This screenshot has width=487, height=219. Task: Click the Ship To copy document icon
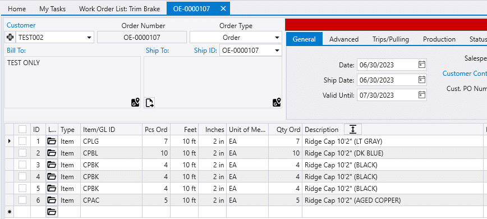(x=150, y=103)
